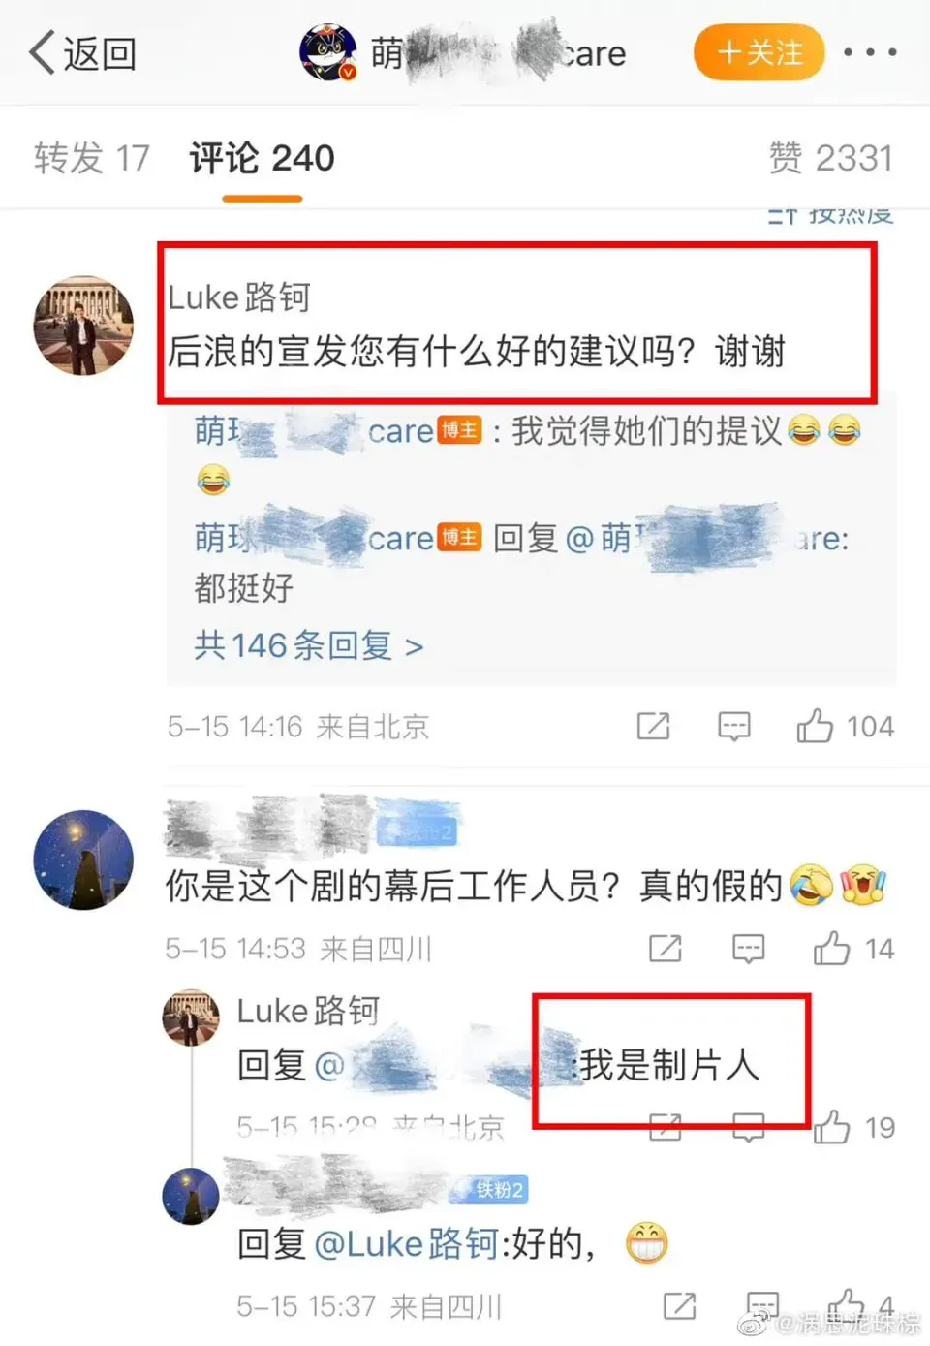Select the 评论 240 tab

[262, 157]
